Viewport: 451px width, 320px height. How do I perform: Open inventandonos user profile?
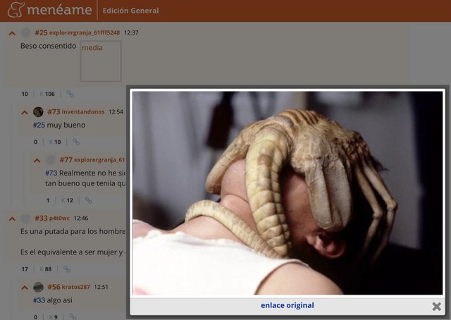[83, 111]
